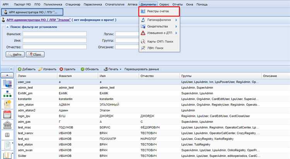Collapse the left sidebar with double-arrow
Screen dimensions: 290x159
click(x=11, y=69)
